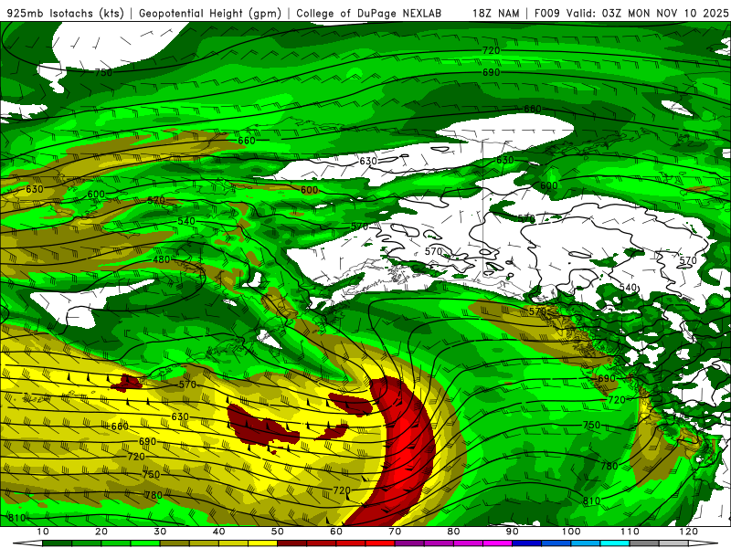
Task: Select the bright green 25–30 kt legend swatch
Action: (145, 543)
